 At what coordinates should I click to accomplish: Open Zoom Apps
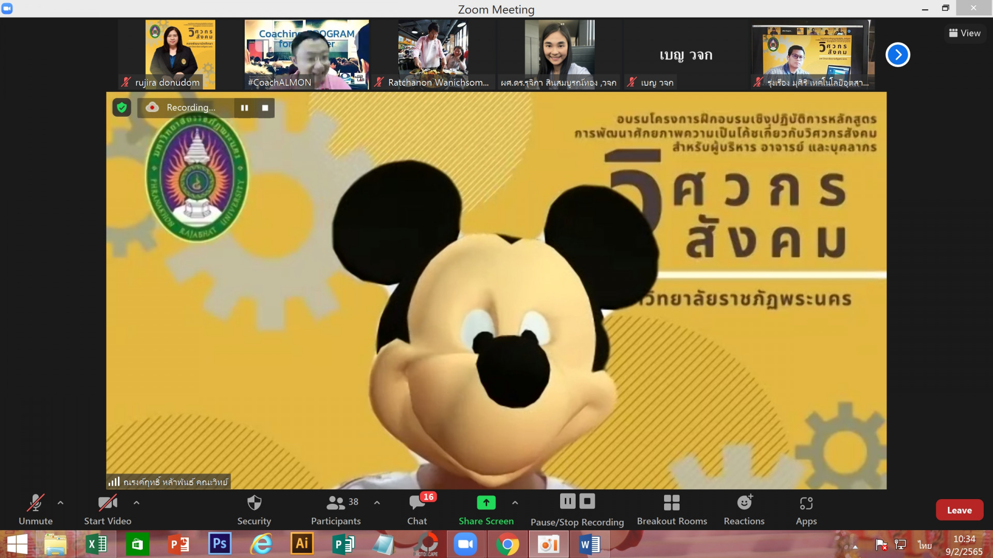click(806, 509)
